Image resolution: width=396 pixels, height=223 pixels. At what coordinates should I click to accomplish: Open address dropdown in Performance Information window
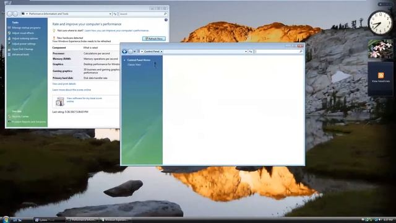pos(110,14)
